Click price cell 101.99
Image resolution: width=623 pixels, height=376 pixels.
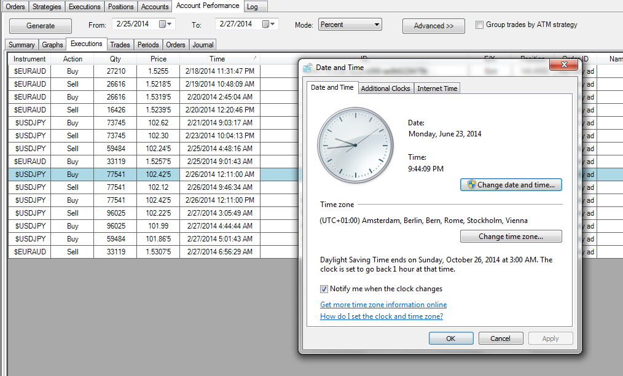[x=158, y=225]
